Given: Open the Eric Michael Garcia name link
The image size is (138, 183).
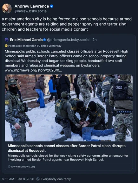Looking at the screenshot, I should coord(26,40).
